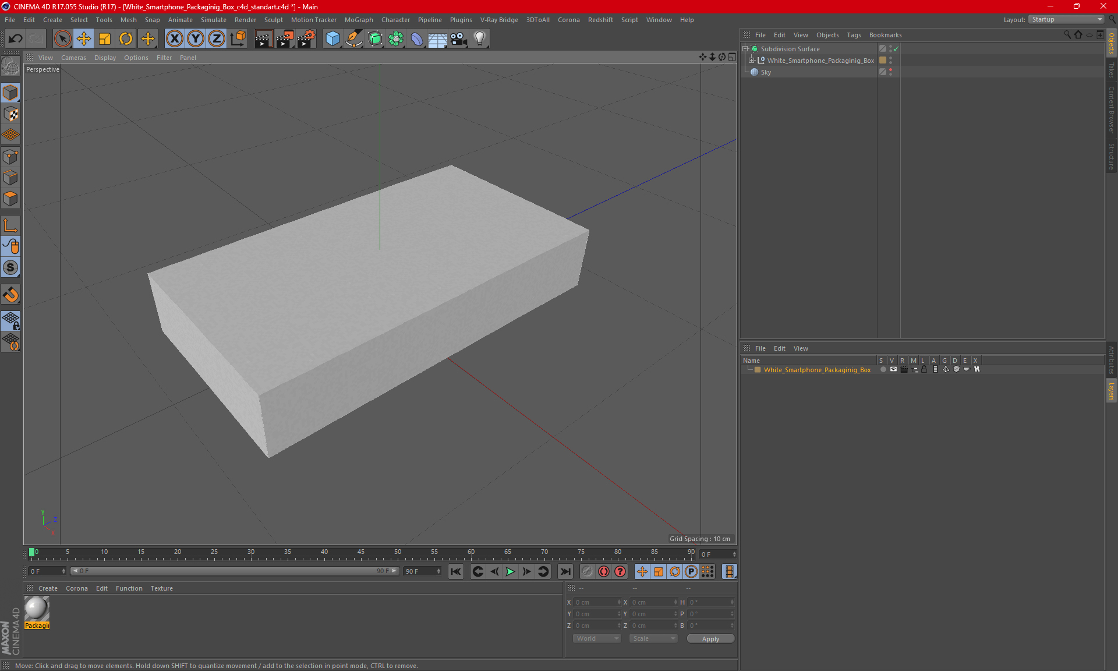Image resolution: width=1118 pixels, height=671 pixels.
Task: Toggle Subdivision Surface green checkmark
Action: (896, 49)
